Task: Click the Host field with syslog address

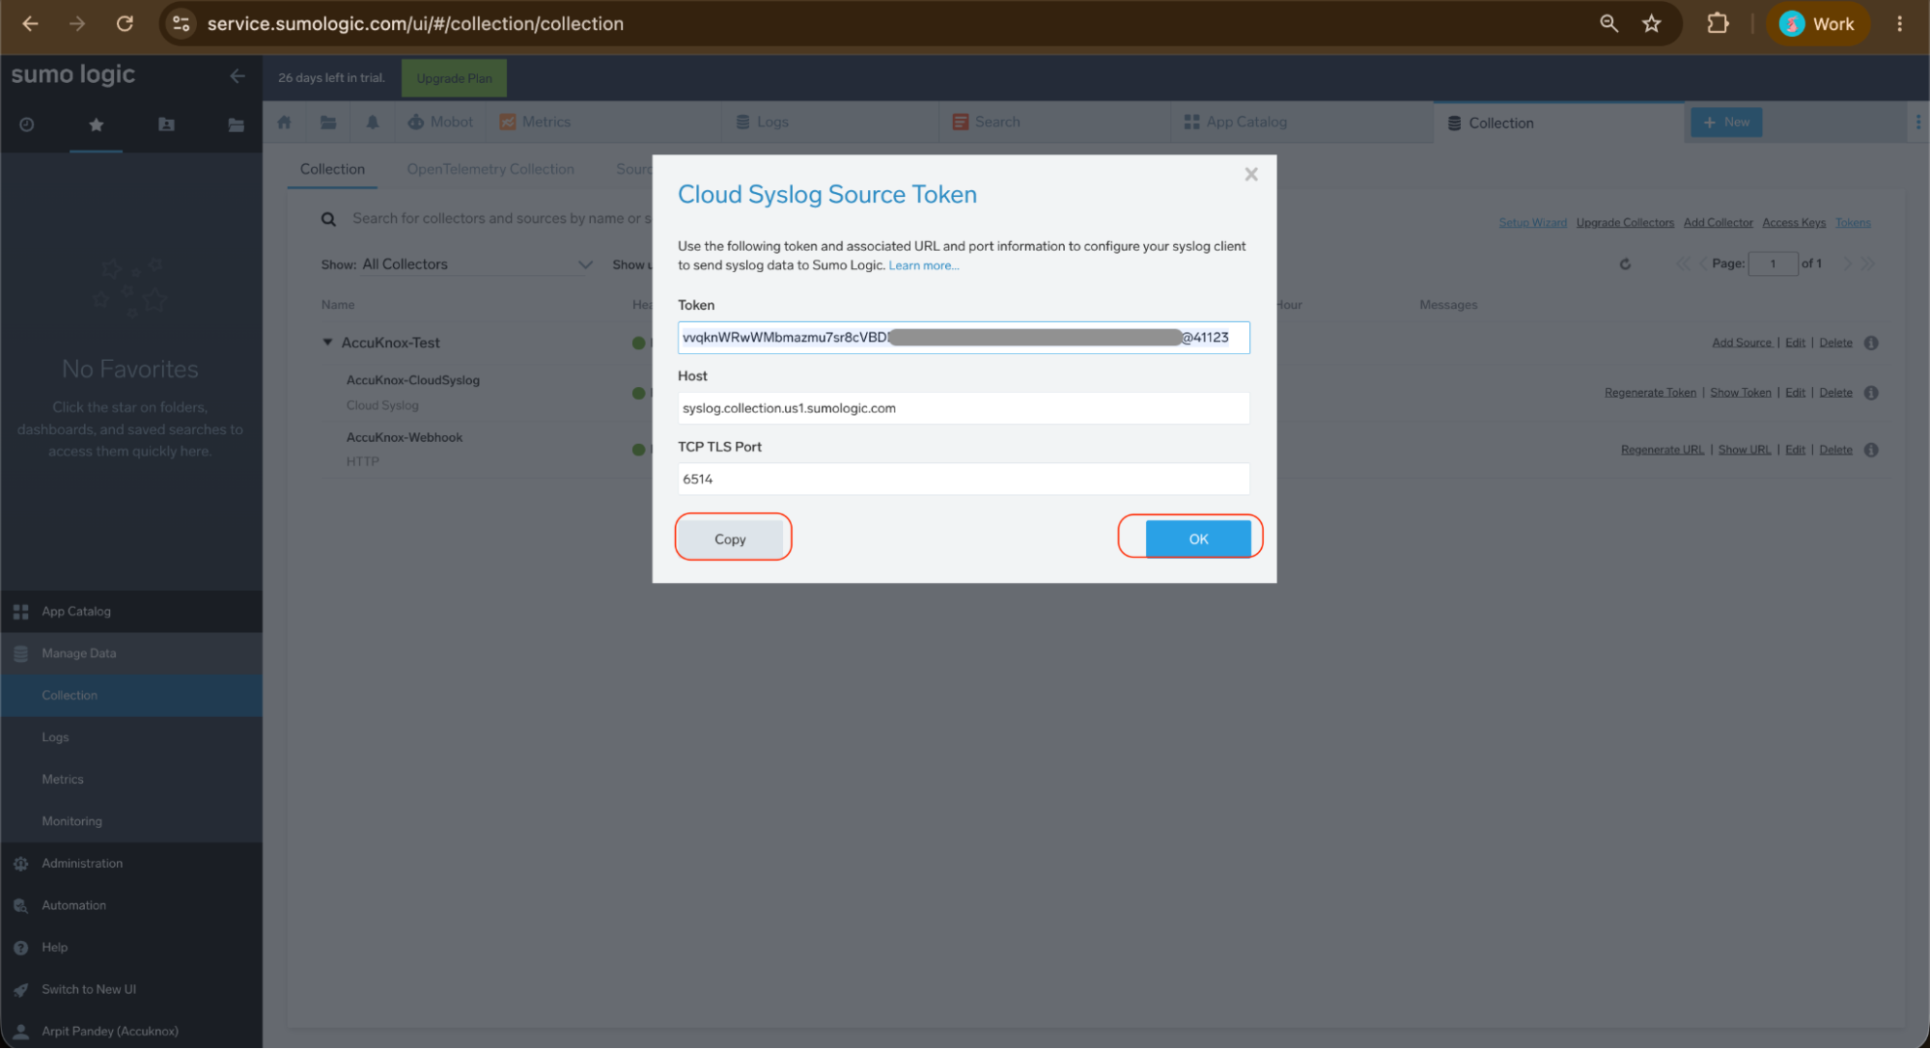Action: click(964, 408)
